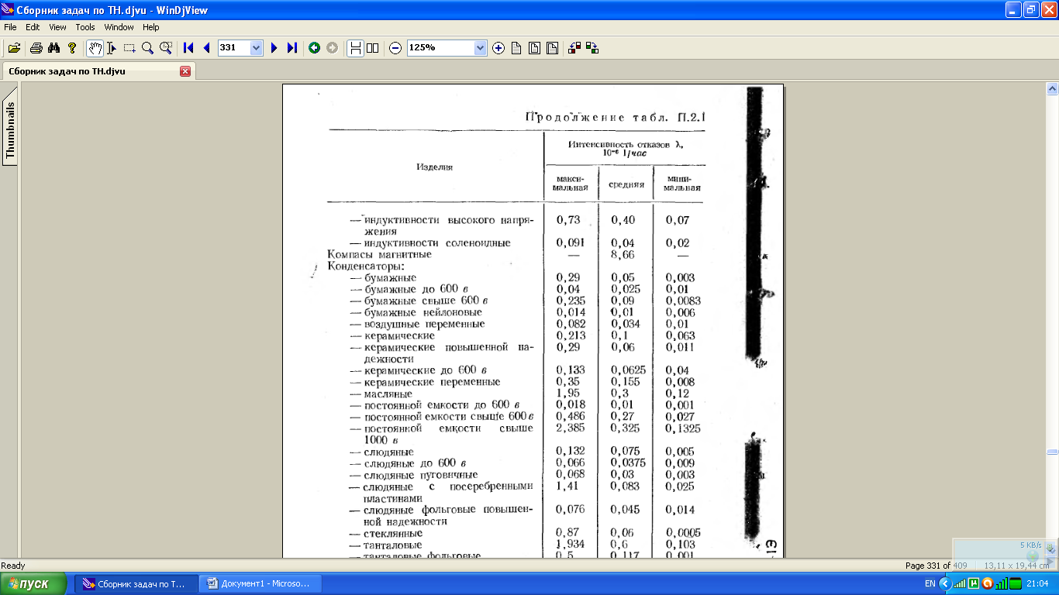Click the row Компасы магнитные
1059x595 pixels.
380,254
